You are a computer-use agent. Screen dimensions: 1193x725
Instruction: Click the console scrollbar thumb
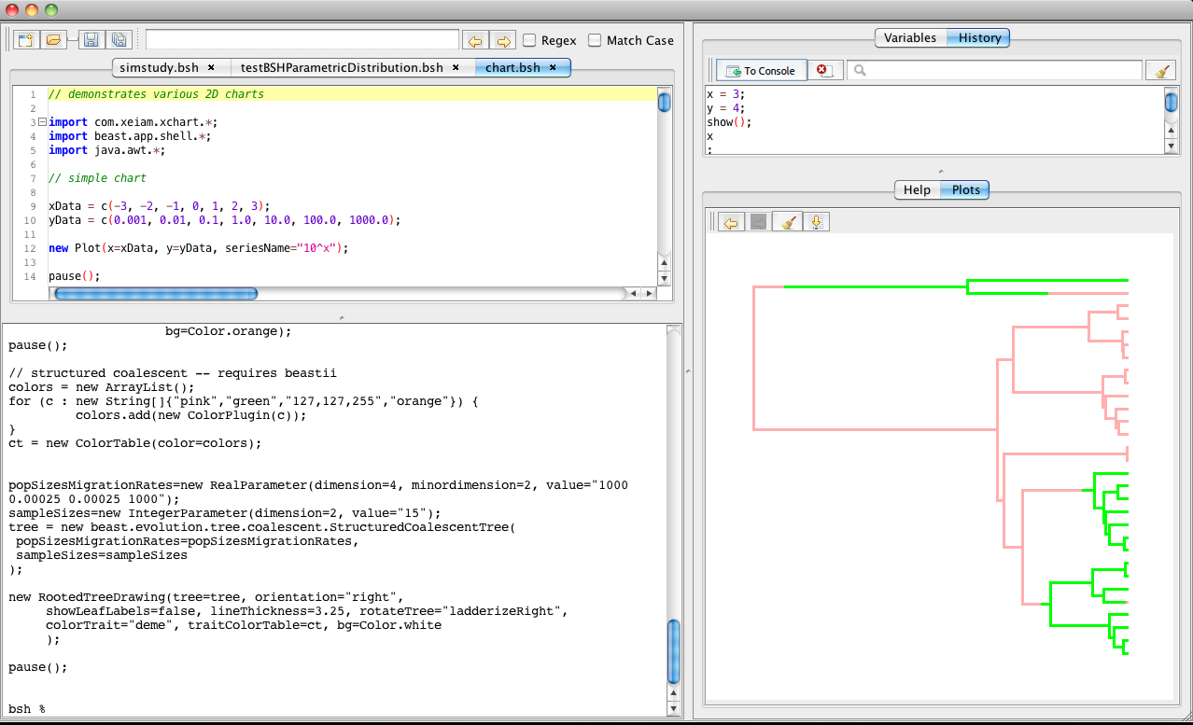click(x=674, y=653)
